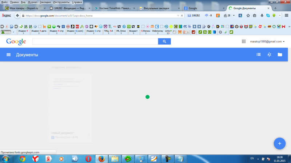Click the green download arrow extension
Image resolution: width=291 pixels, height=163 pixels.
tap(274, 16)
